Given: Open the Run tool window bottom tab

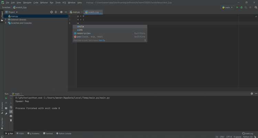Looking at the screenshot, I should pos(9,134).
